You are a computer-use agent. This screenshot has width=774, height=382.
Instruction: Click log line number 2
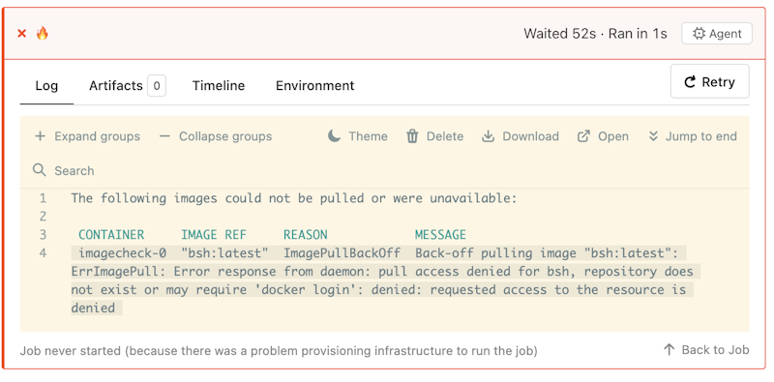tap(43, 217)
